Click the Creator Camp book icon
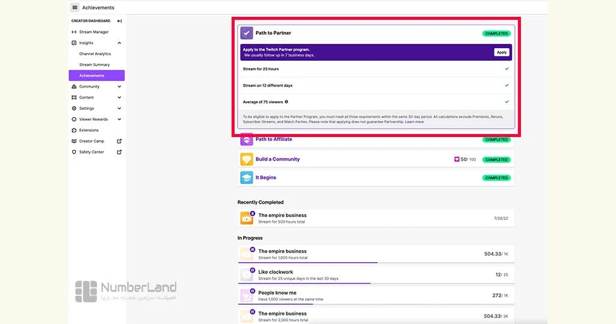This screenshot has height=324, width=616. pyautogui.click(x=74, y=141)
